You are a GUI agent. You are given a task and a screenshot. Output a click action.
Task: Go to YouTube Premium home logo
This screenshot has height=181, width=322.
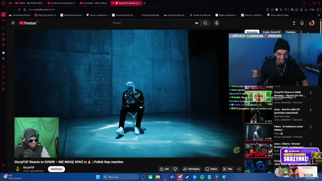[28, 23]
